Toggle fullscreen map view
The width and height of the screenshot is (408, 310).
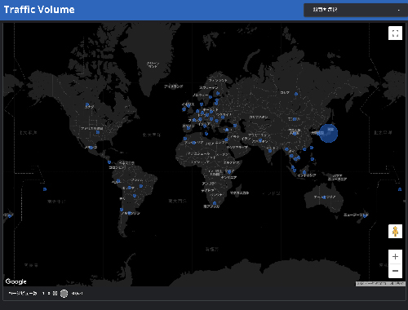(x=395, y=33)
